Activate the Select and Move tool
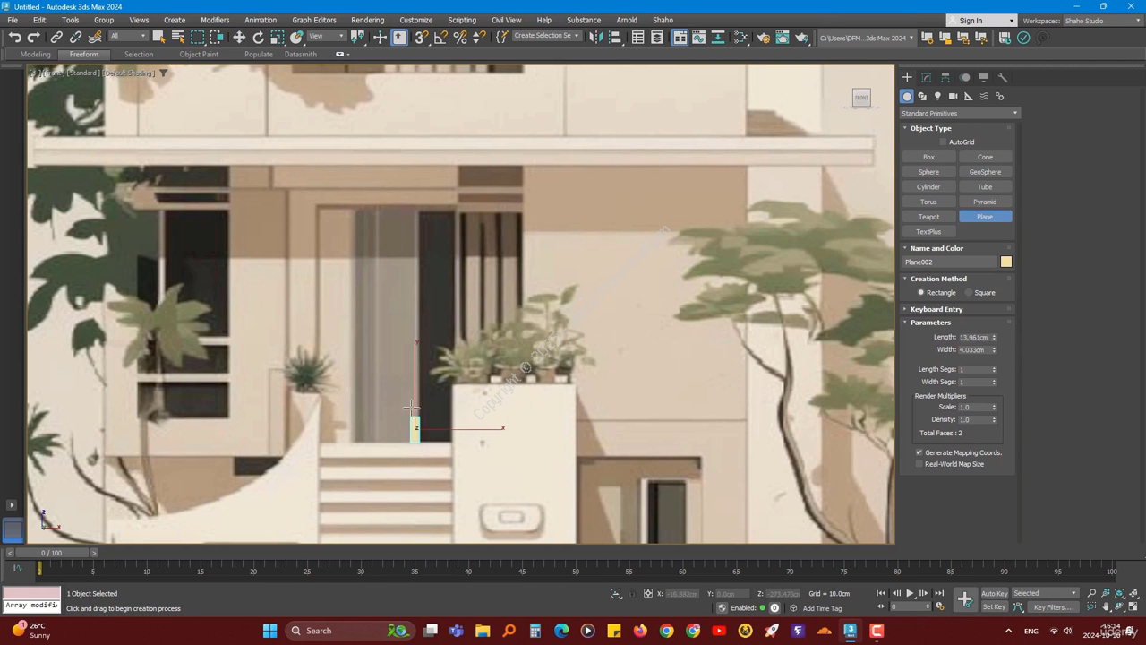The image size is (1146, 645). [239, 38]
